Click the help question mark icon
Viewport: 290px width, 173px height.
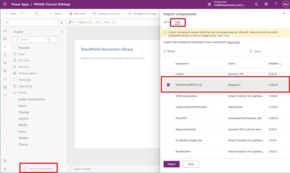point(276,4)
